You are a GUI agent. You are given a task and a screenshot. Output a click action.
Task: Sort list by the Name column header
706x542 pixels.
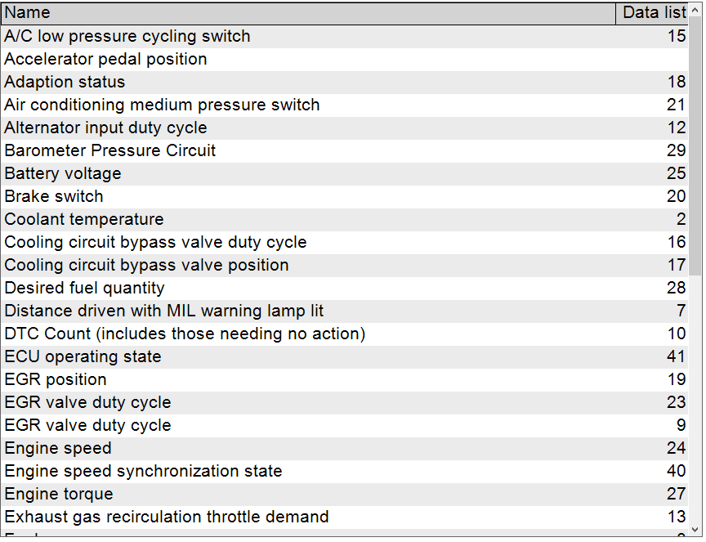click(x=308, y=13)
